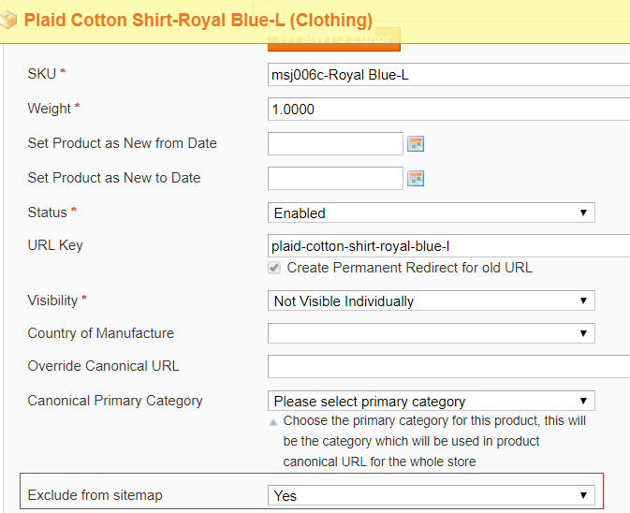Click the Set Product as New to Date field
This screenshot has height=513, width=630.
point(335,178)
